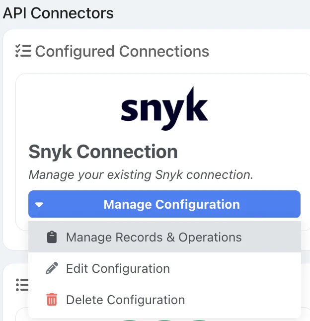
Task: Toggle the Manage Configuration dropdown button
Action: click(171, 204)
